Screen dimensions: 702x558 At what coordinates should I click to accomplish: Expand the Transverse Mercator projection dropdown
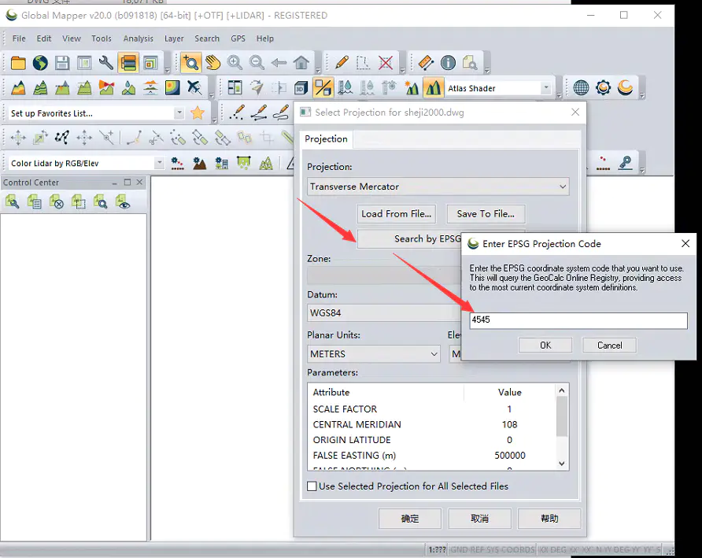click(x=563, y=187)
